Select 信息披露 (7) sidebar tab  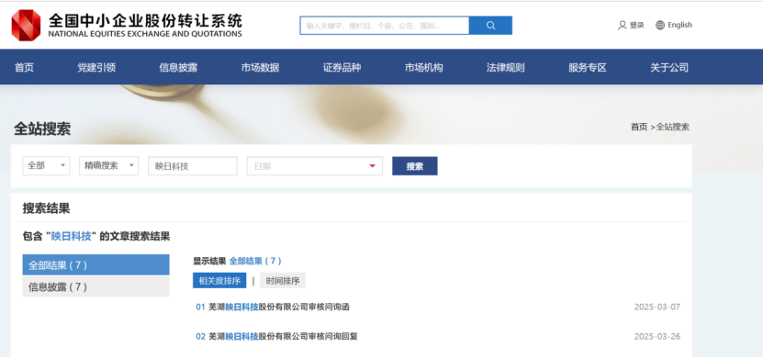95,287
